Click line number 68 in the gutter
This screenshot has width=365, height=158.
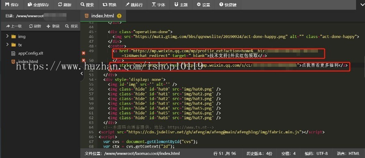[x=91, y=146]
